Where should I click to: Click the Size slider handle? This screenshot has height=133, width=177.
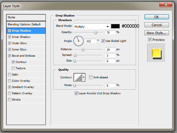[x=75, y=61]
